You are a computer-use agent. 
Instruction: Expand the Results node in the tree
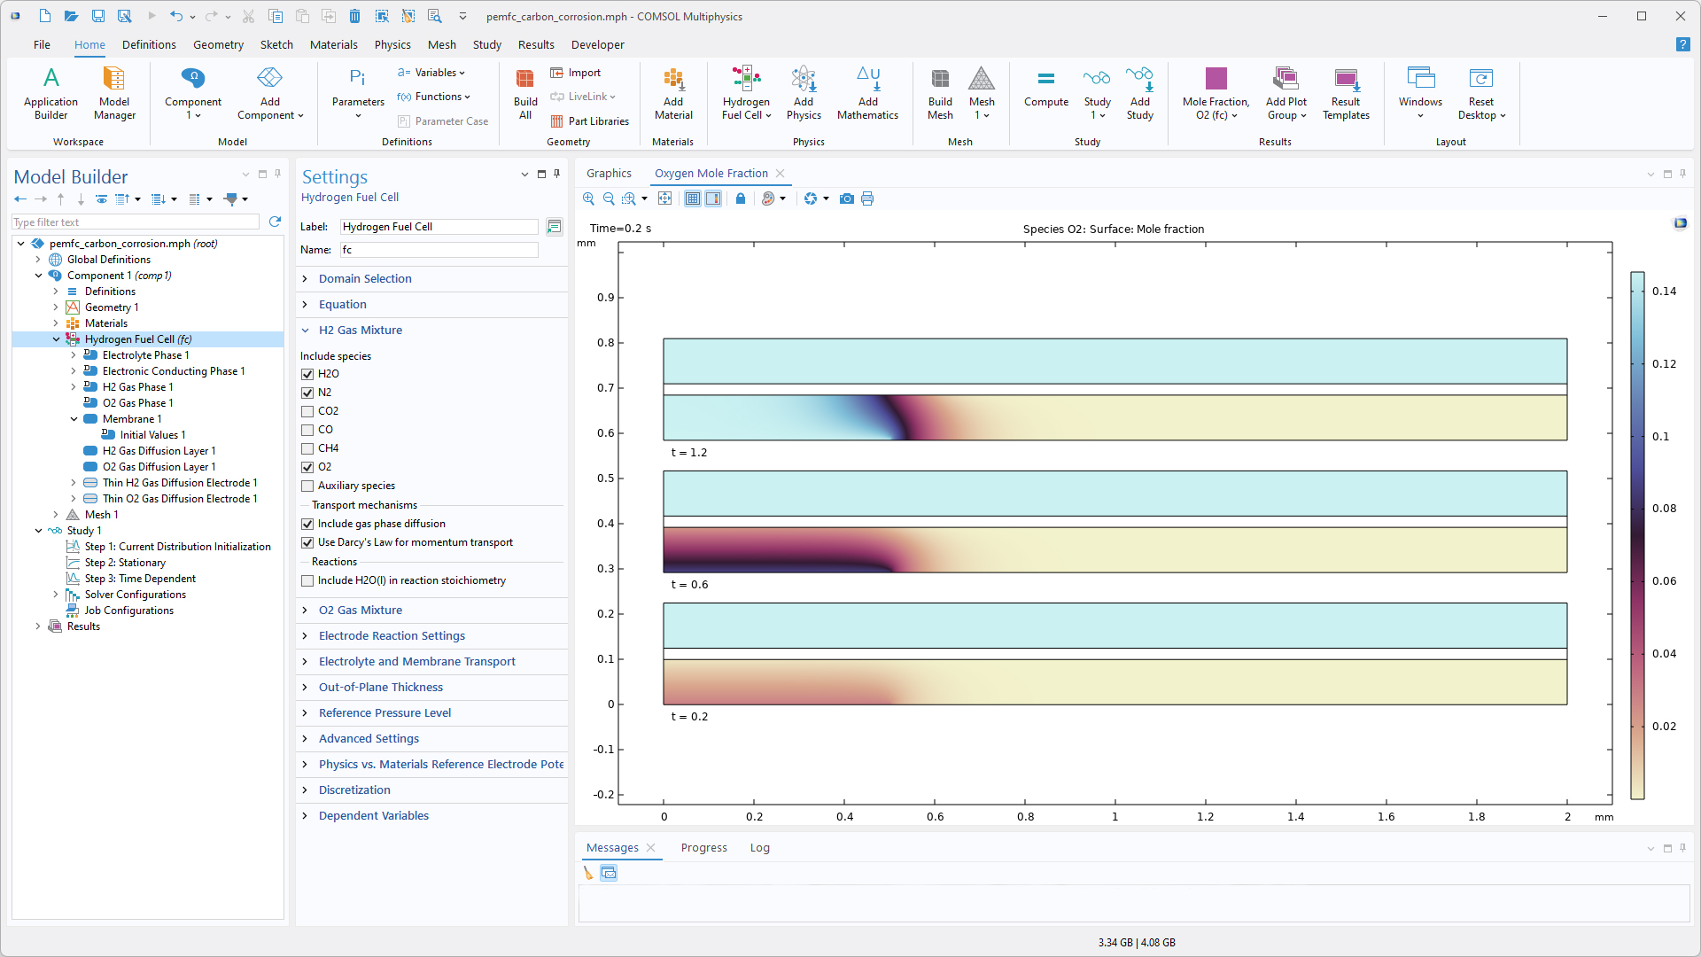[38, 626]
